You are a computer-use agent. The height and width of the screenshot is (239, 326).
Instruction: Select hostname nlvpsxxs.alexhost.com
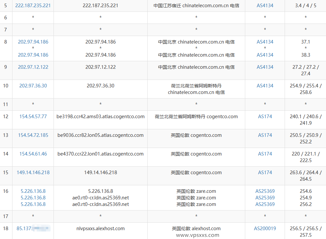click(x=100, y=229)
